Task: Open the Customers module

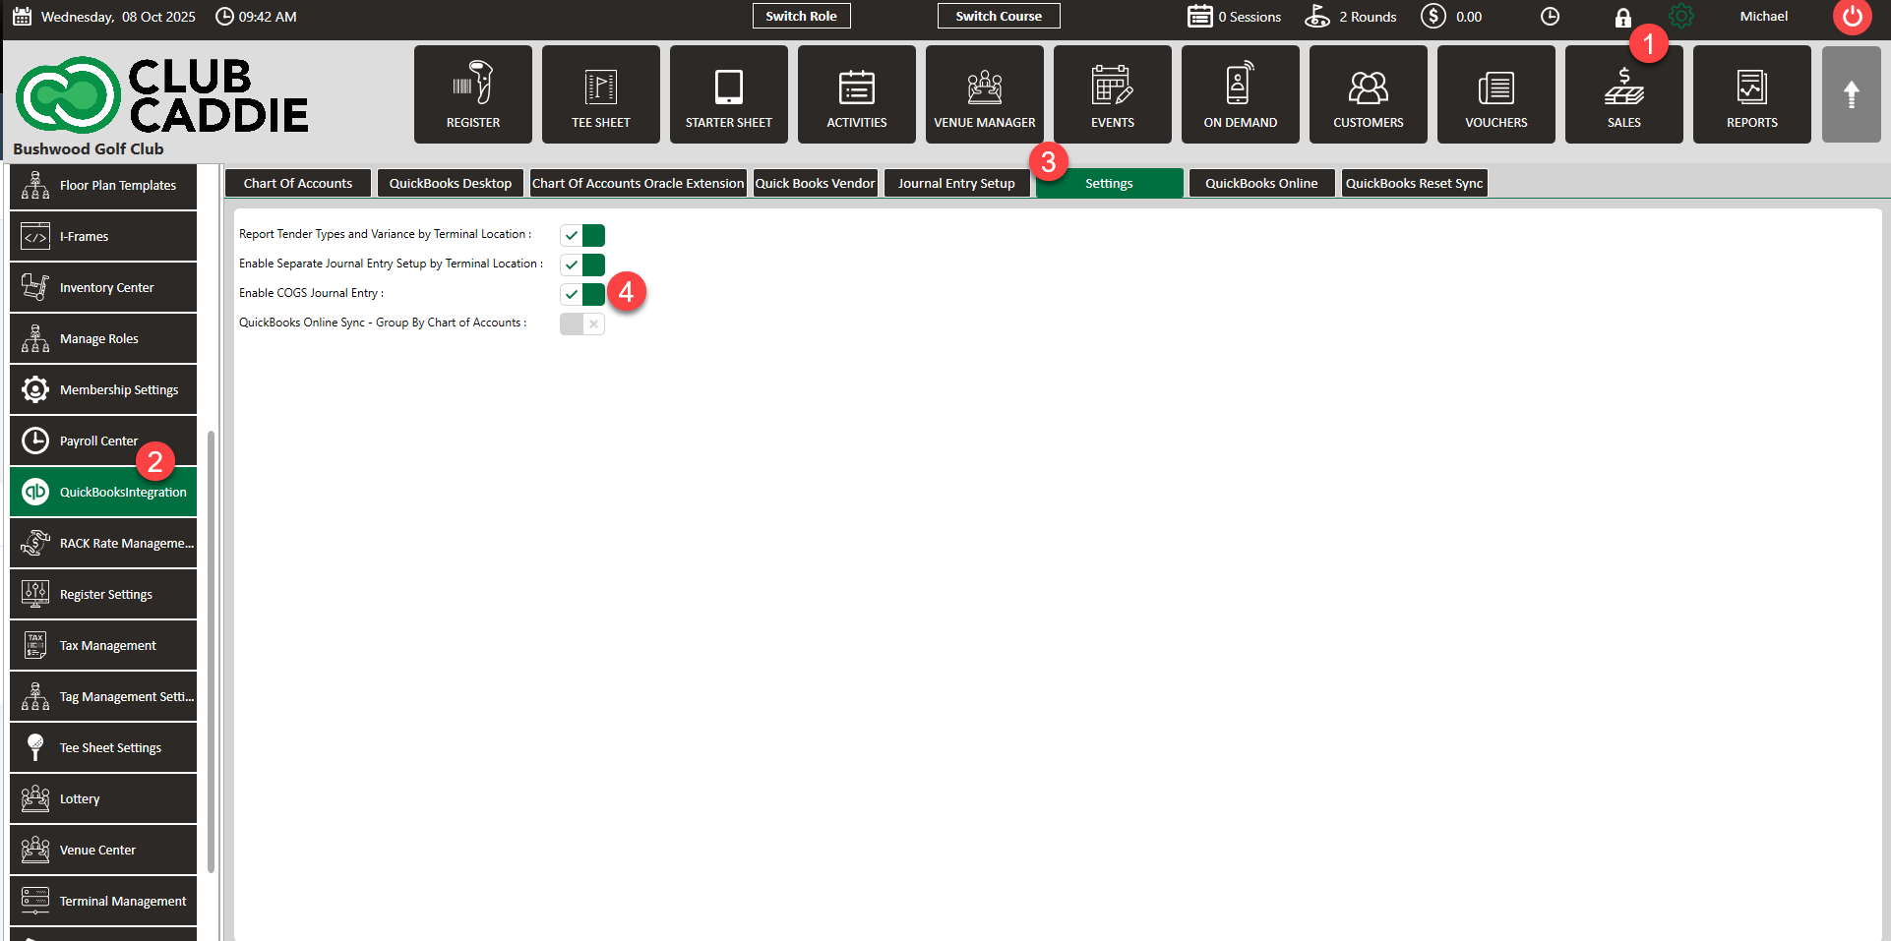Action: 1369,94
